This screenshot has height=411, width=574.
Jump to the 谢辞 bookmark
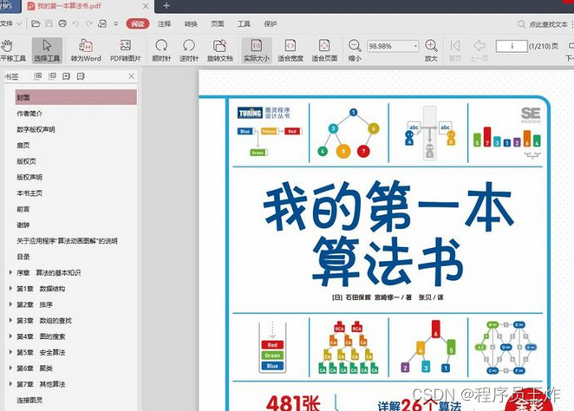coord(23,225)
